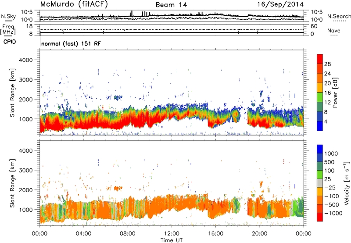Click the "N.Sky" legend label
Screen dimensions: 351x243
point(8,16)
